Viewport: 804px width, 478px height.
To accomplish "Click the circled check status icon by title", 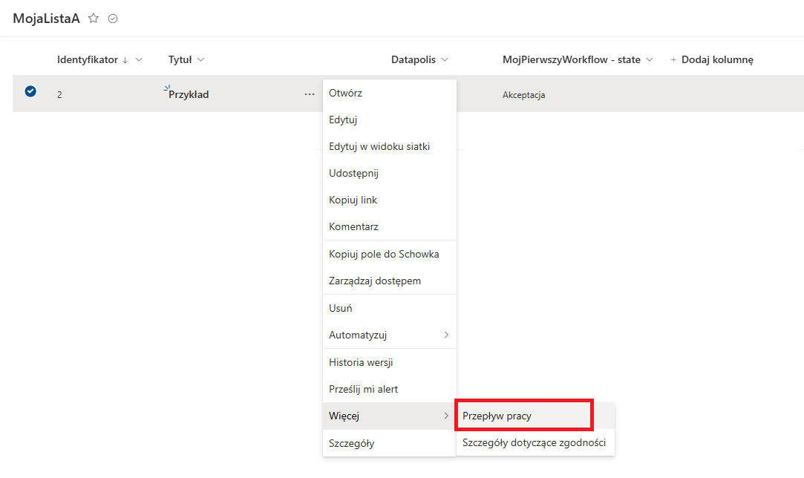I will 113,19.
